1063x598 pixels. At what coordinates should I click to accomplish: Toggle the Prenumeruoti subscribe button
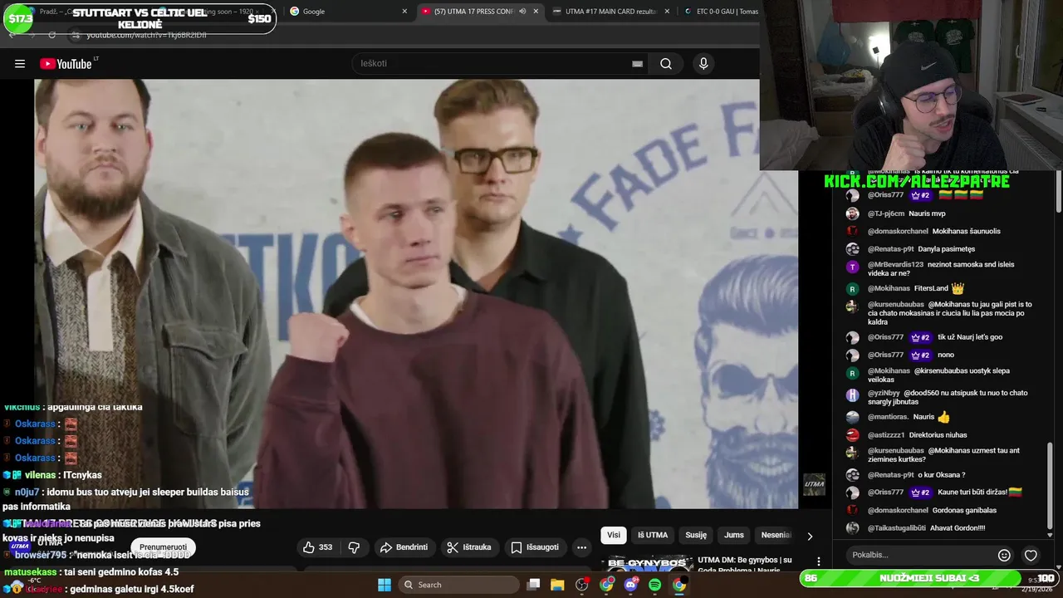coord(163,547)
